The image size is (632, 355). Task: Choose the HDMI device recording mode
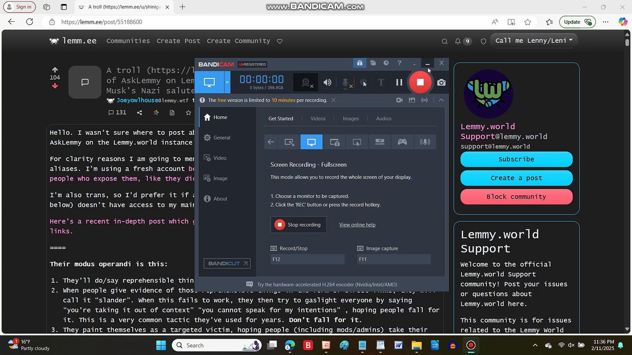coord(380,142)
